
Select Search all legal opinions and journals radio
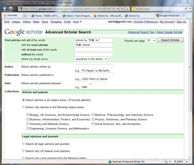[23, 144]
